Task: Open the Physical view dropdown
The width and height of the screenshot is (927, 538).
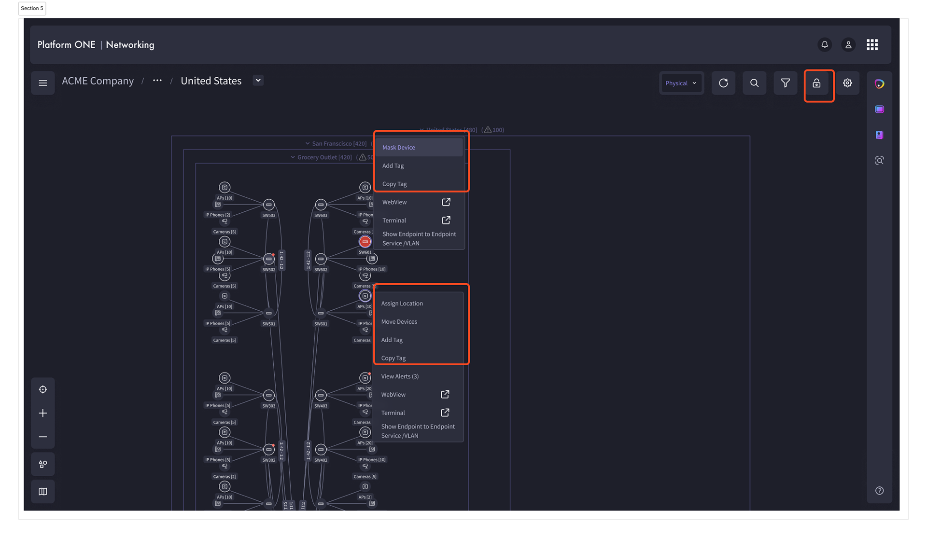Action: (681, 83)
